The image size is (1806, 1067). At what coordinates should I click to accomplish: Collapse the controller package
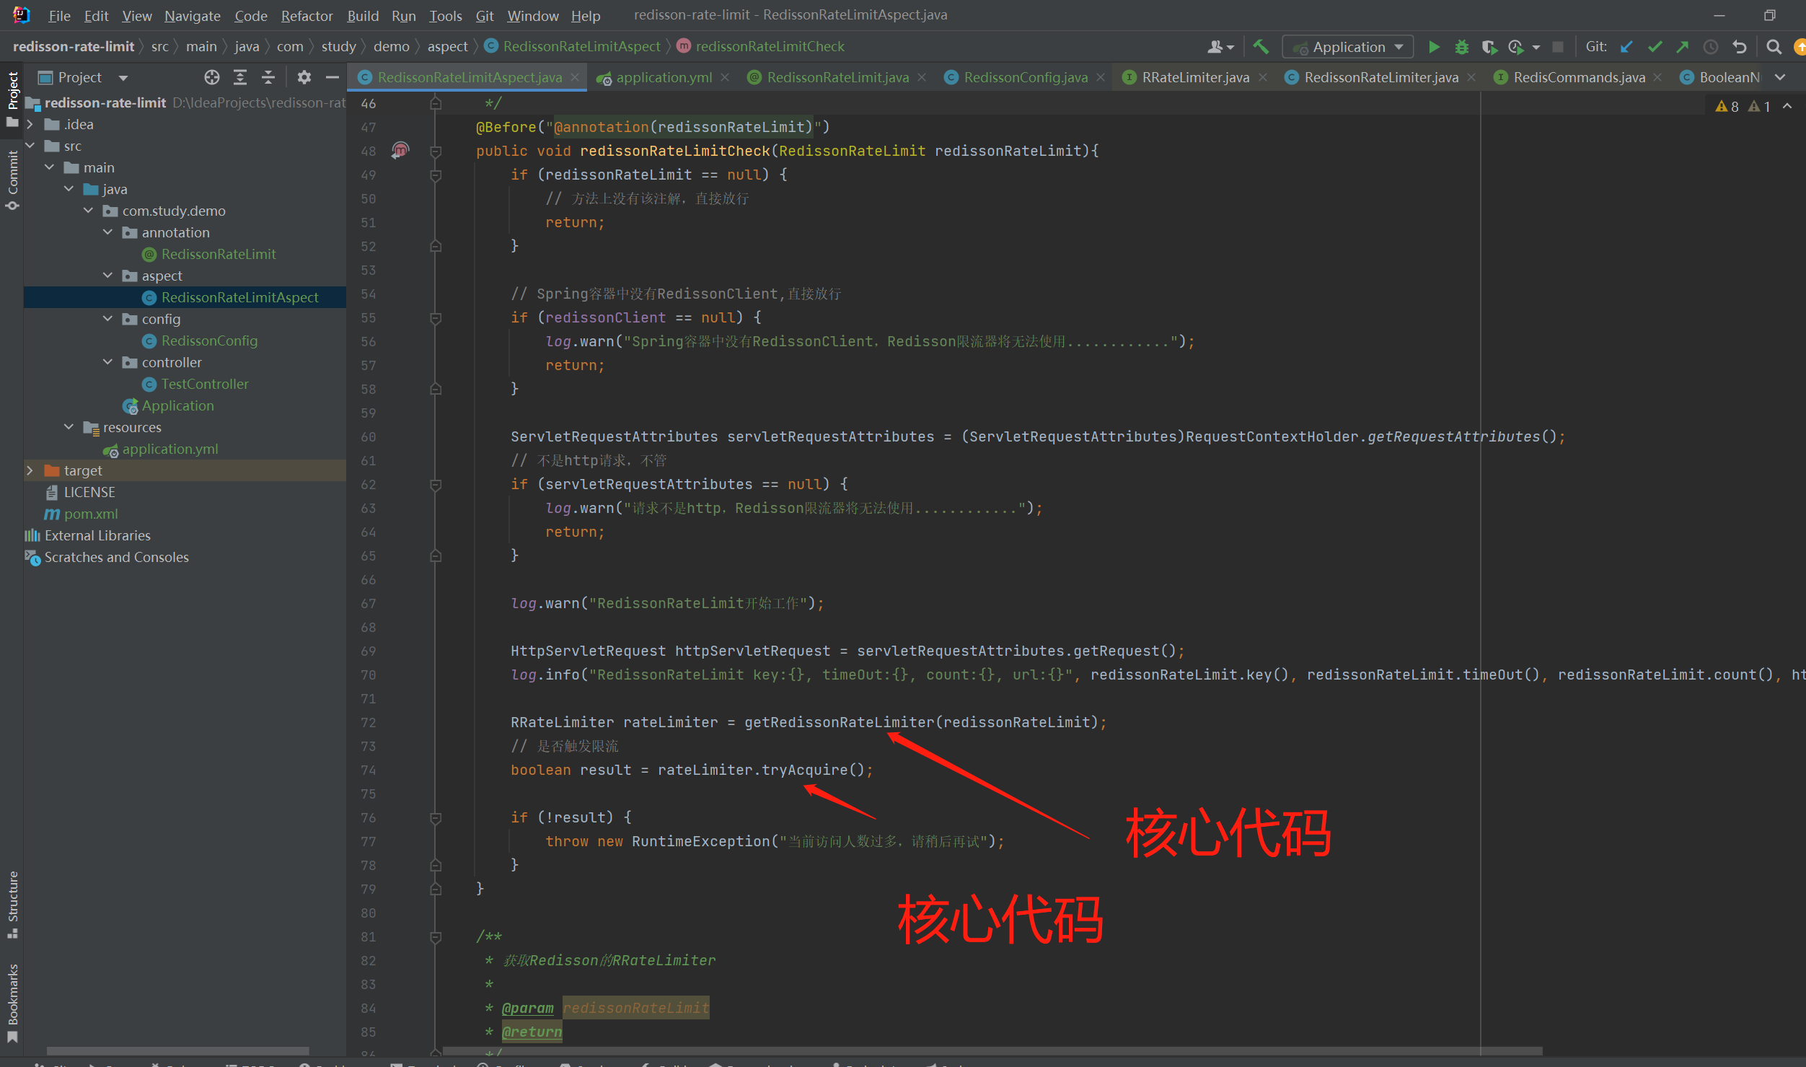(108, 362)
